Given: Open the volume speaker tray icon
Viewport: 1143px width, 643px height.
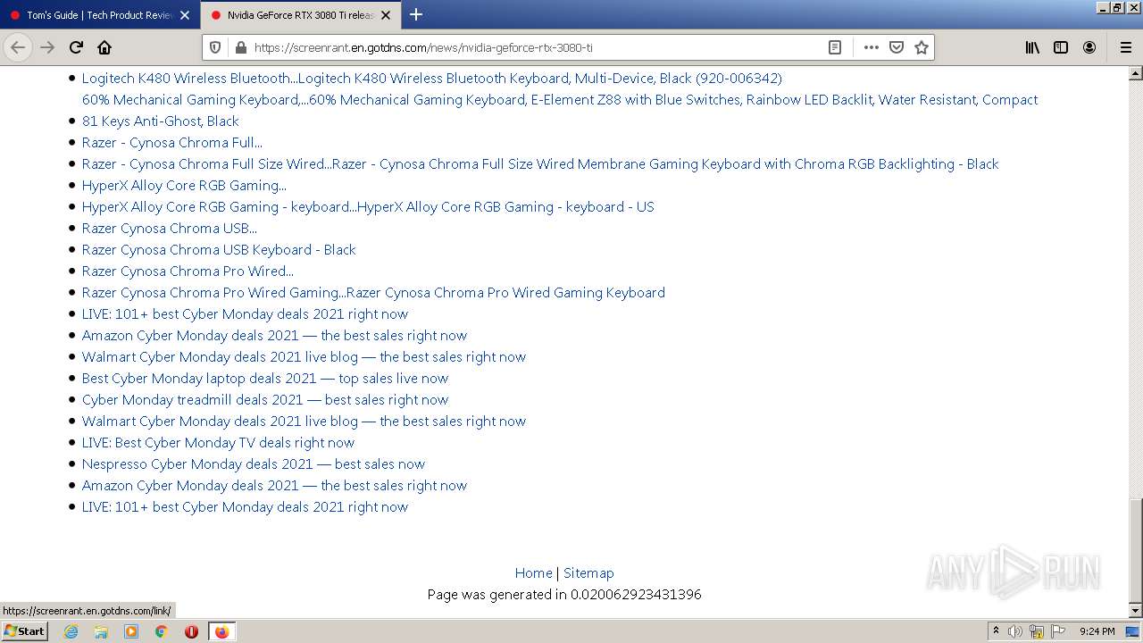Looking at the screenshot, I should click(x=1015, y=631).
